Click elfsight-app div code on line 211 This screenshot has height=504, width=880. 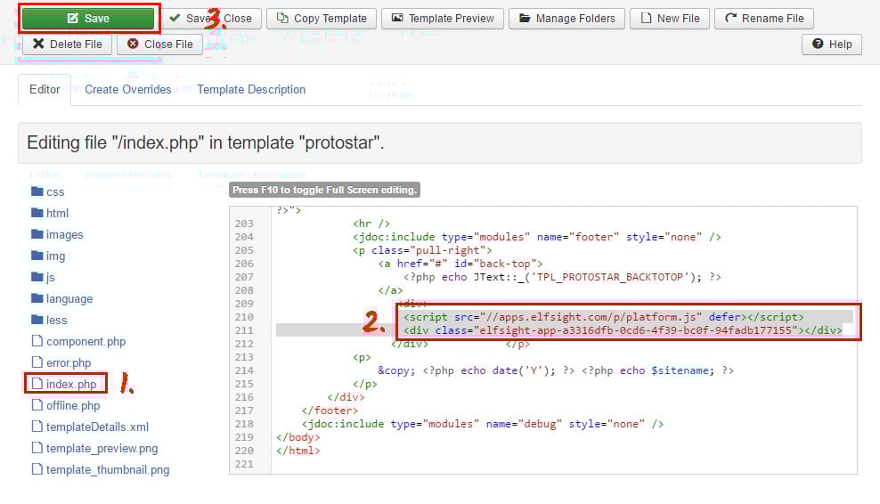(623, 330)
